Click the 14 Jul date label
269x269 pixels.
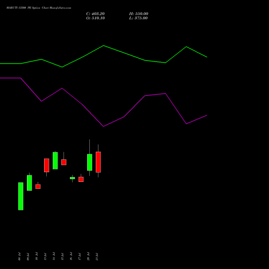click(x=54, y=257)
